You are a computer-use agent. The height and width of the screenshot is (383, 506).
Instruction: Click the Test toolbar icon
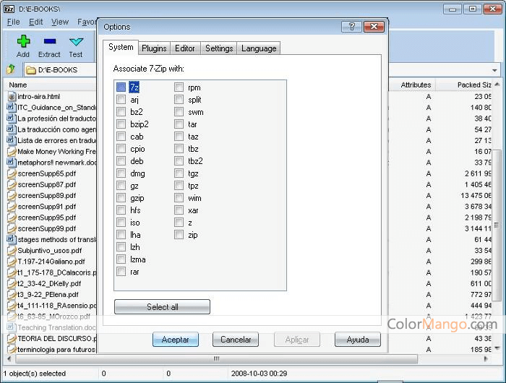point(76,42)
